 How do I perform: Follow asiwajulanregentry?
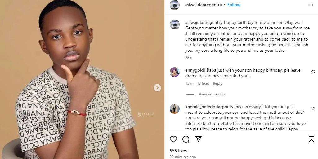(x=234, y=5)
